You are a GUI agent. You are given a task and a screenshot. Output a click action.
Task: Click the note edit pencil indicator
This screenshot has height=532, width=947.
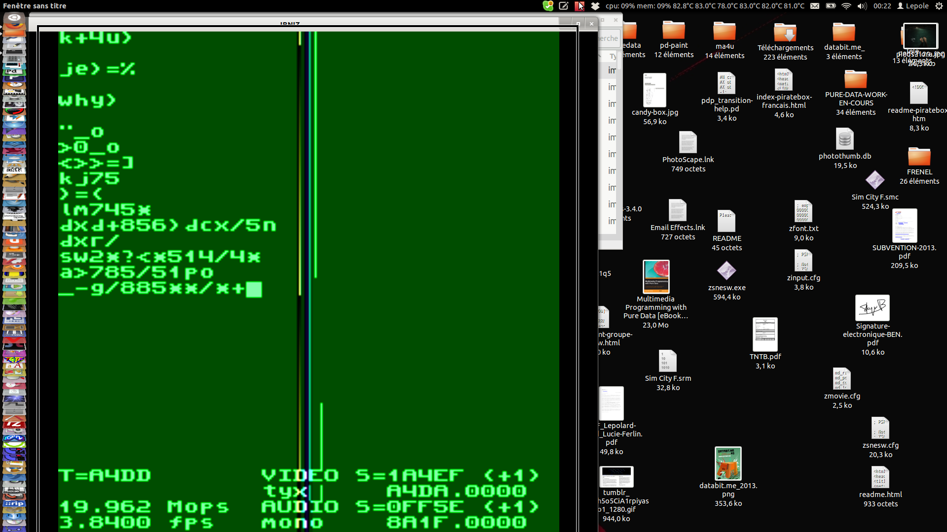click(563, 6)
